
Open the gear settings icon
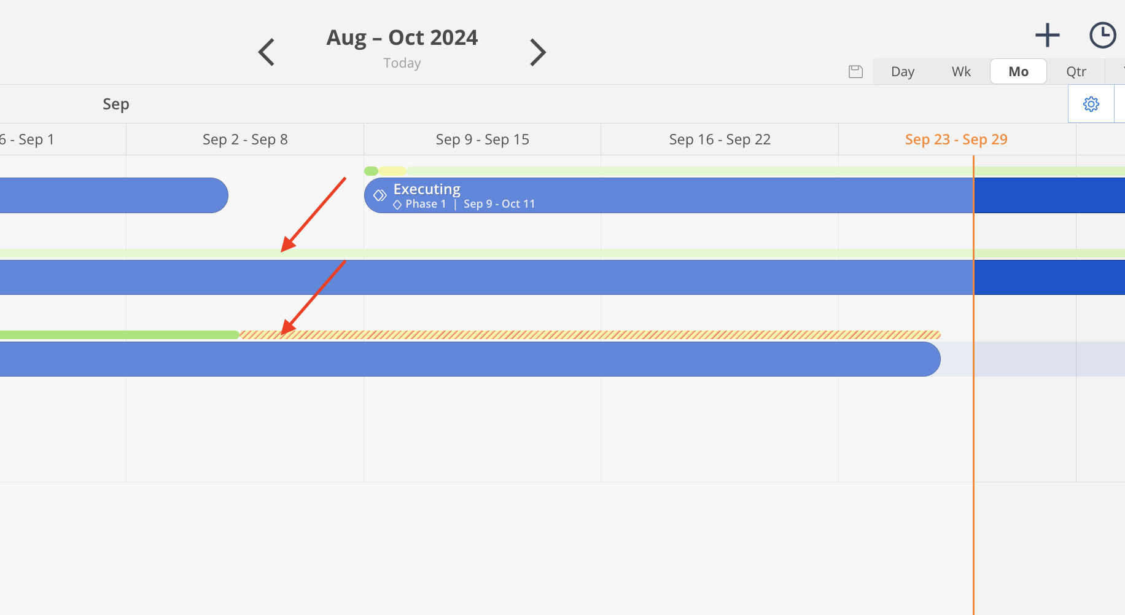click(1091, 104)
